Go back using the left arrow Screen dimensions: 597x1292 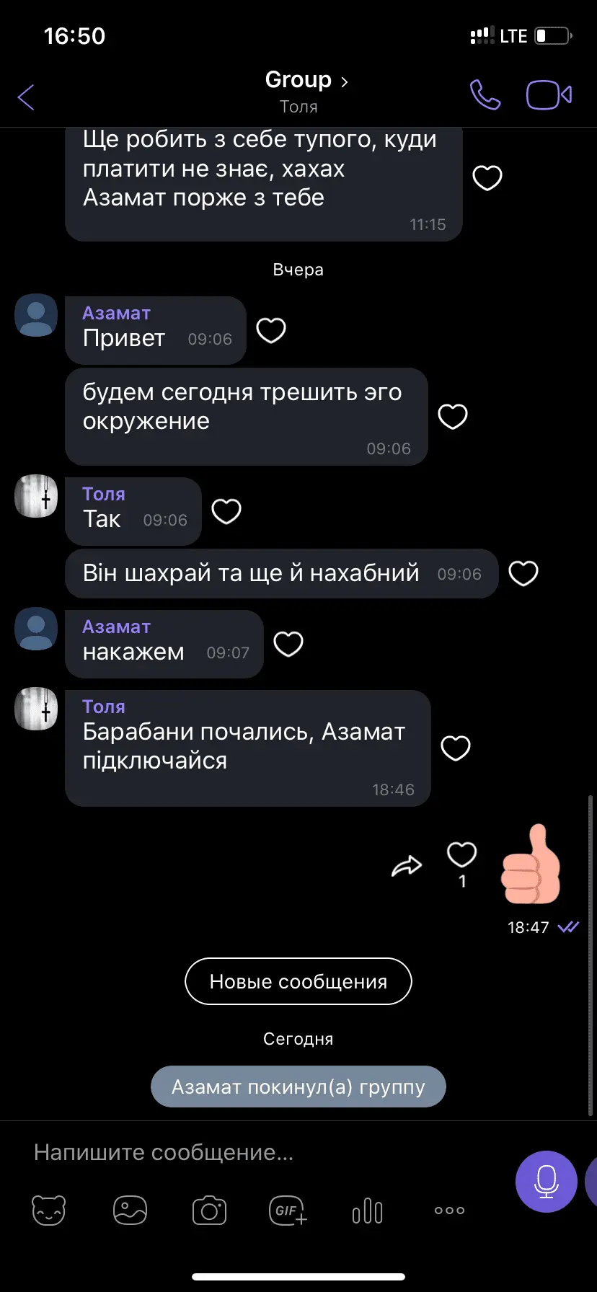pos(26,97)
